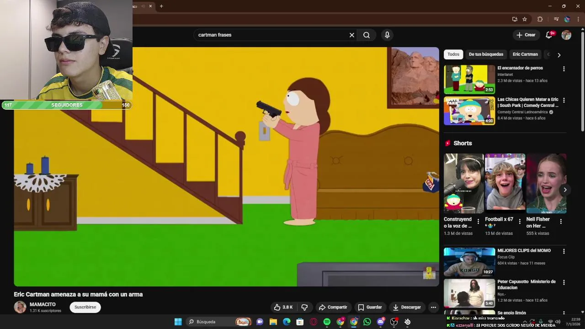The height and width of the screenshot is (329, 585).
Task: Open more video actions (three dots)
Action: pyautogui.click(x=433, y=307)
